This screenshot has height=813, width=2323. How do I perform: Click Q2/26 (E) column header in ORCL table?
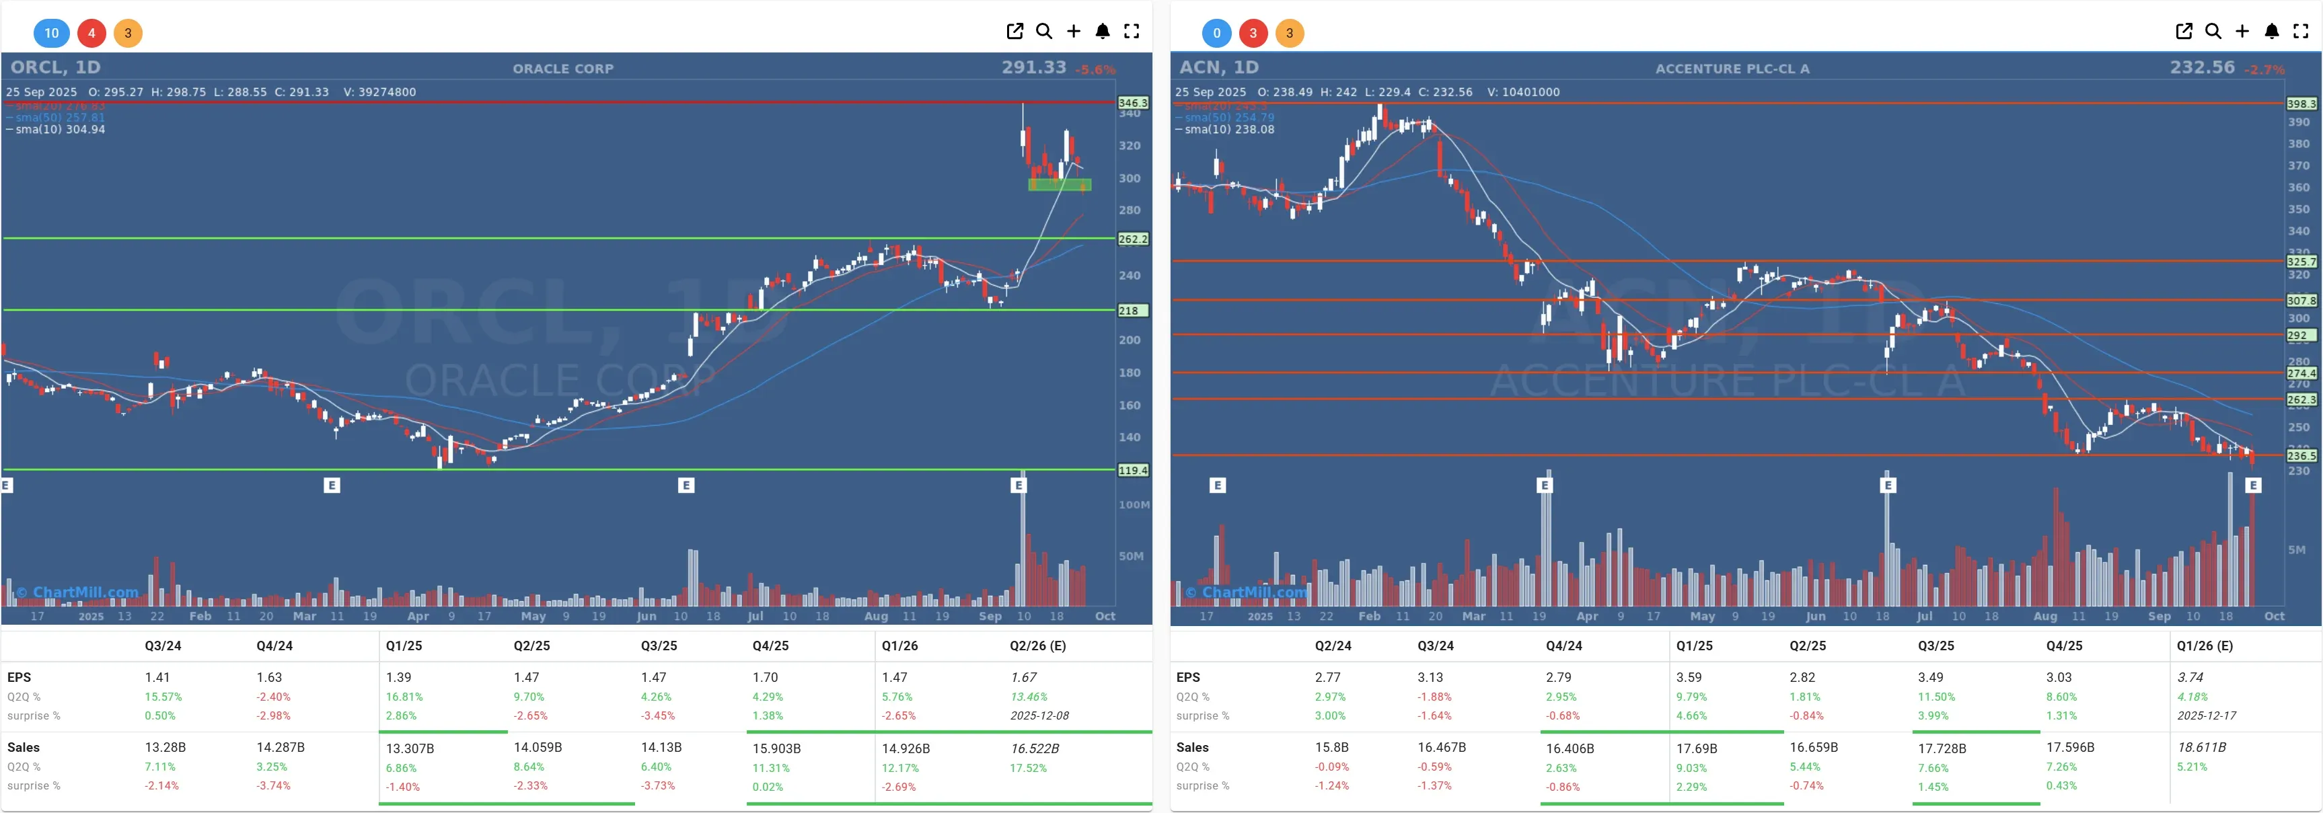pos(1037,646)
